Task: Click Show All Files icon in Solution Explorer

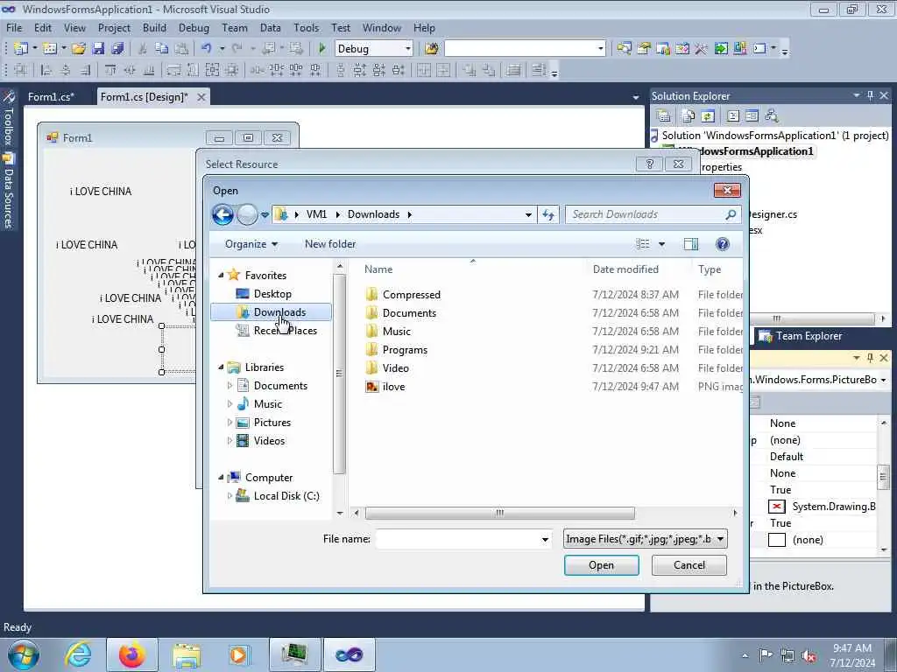Action: 689,116
